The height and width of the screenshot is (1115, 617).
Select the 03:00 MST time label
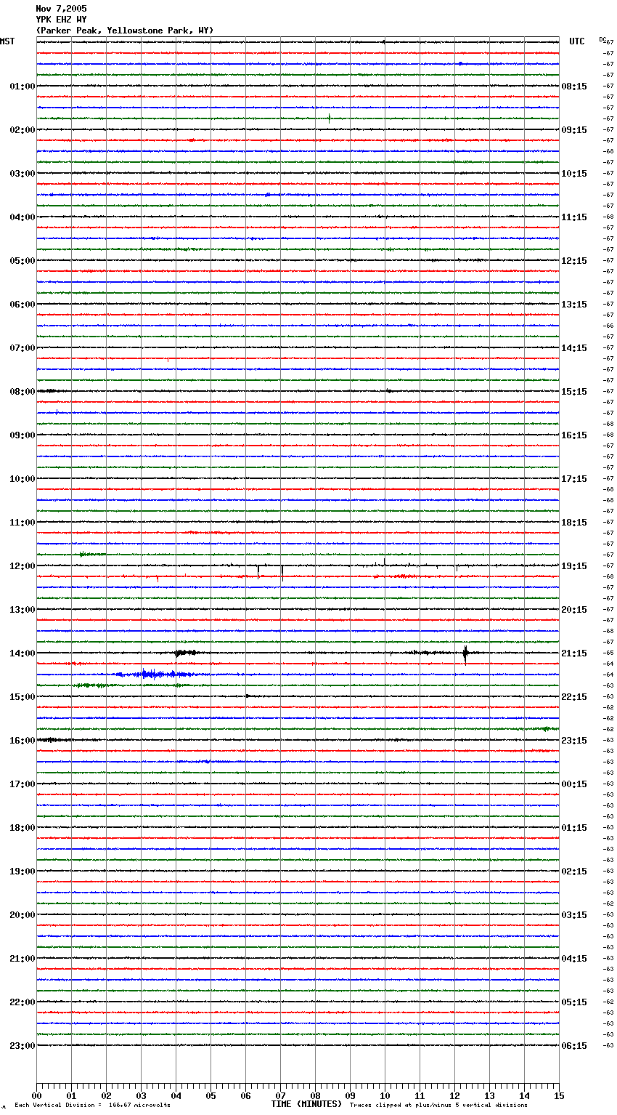[23, 174]
